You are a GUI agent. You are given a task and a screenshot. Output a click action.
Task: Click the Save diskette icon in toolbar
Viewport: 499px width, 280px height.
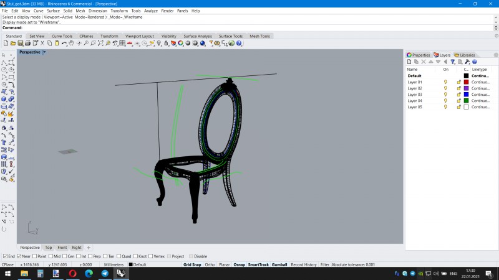point(21,43)
